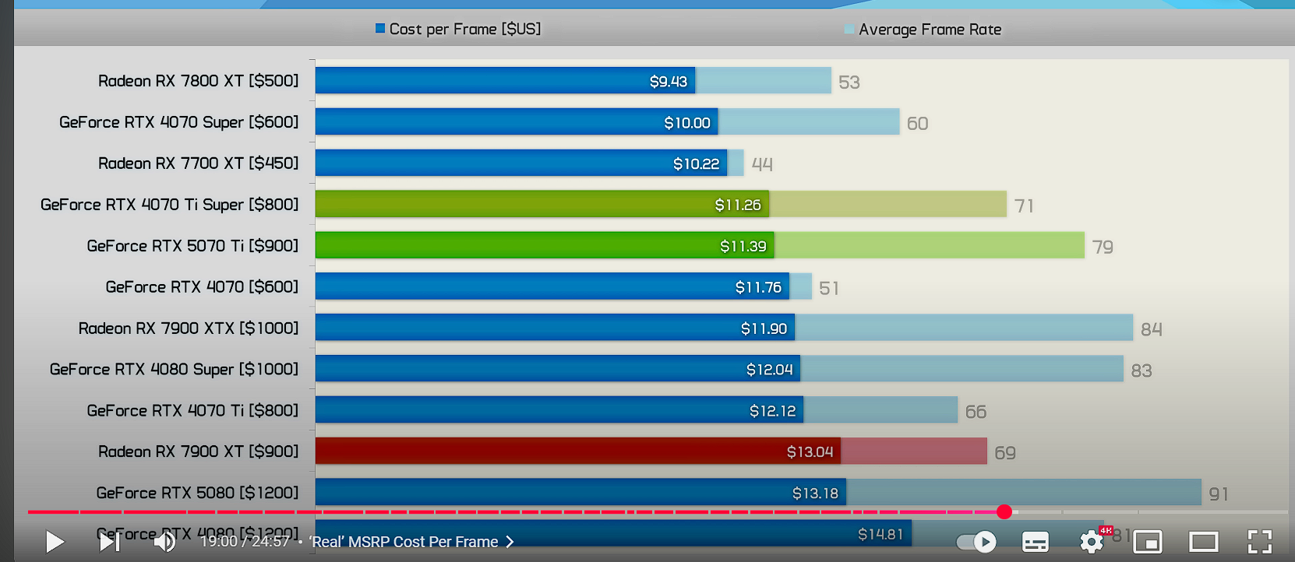1295x562 pixels.
Task: Click the $11.39 value on the green bar
Action: pos(743,247)
